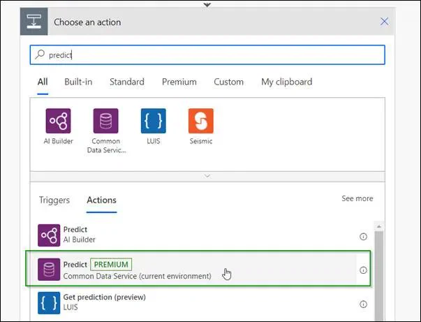Viewport: 421px width, 322px height.
Task: Switch to the Built-in tab
Action: (x=78, y=82)
